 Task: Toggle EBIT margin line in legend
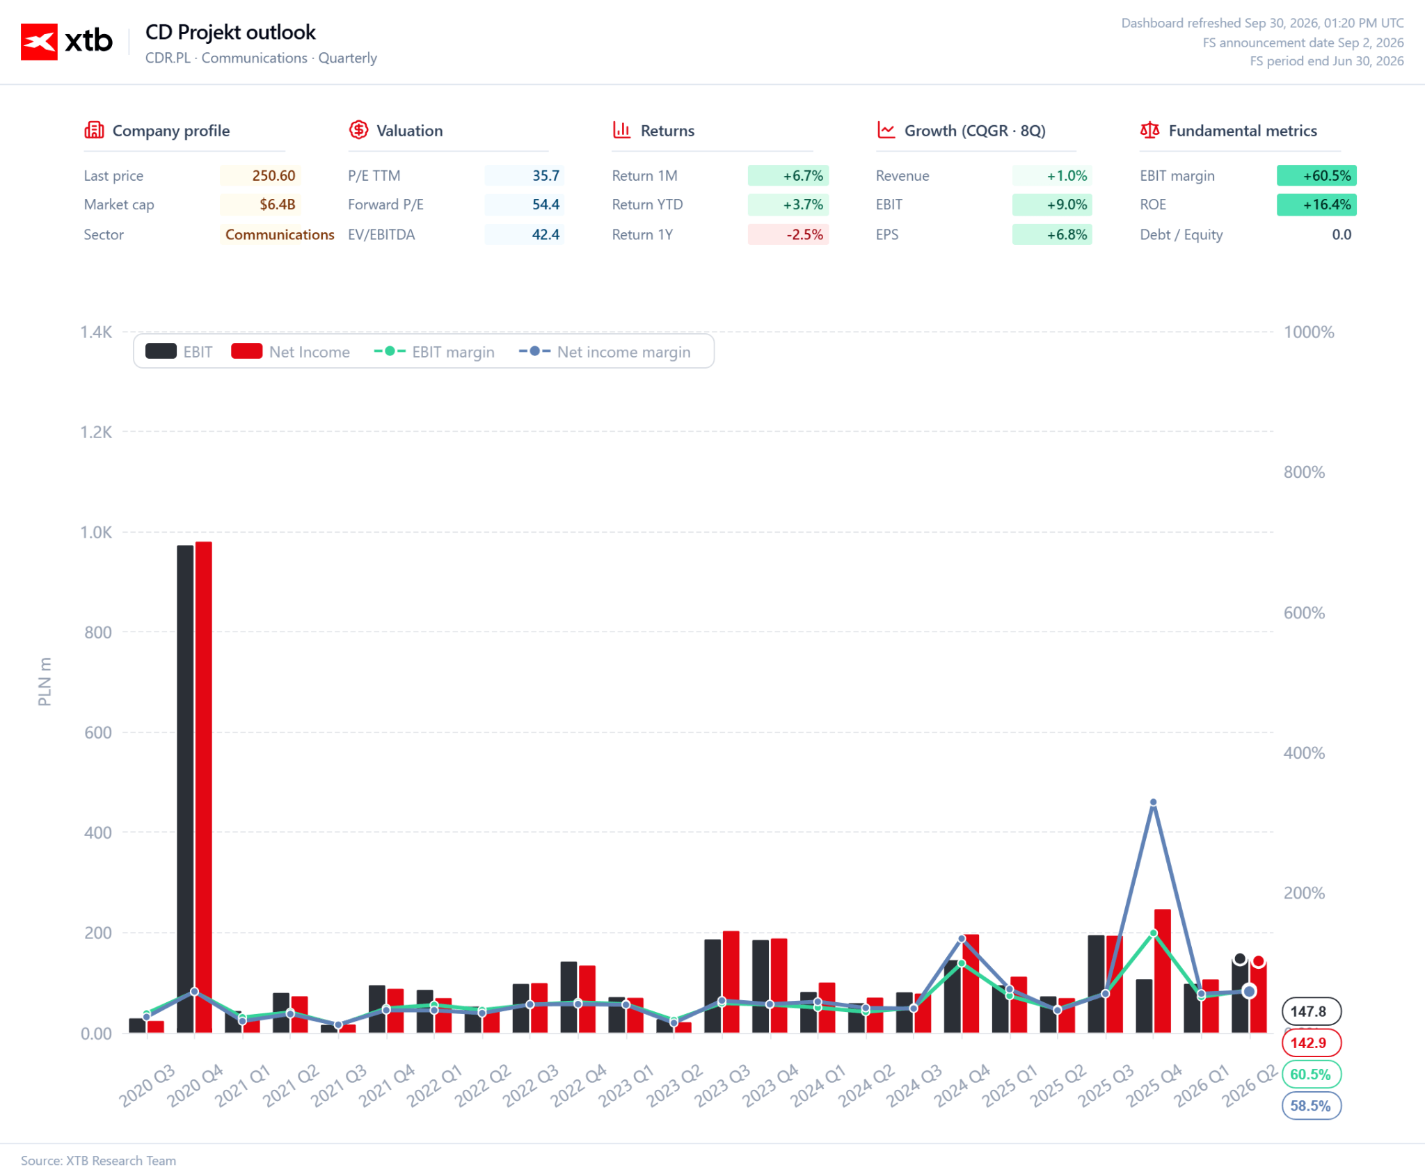click(x=434, y=352)
